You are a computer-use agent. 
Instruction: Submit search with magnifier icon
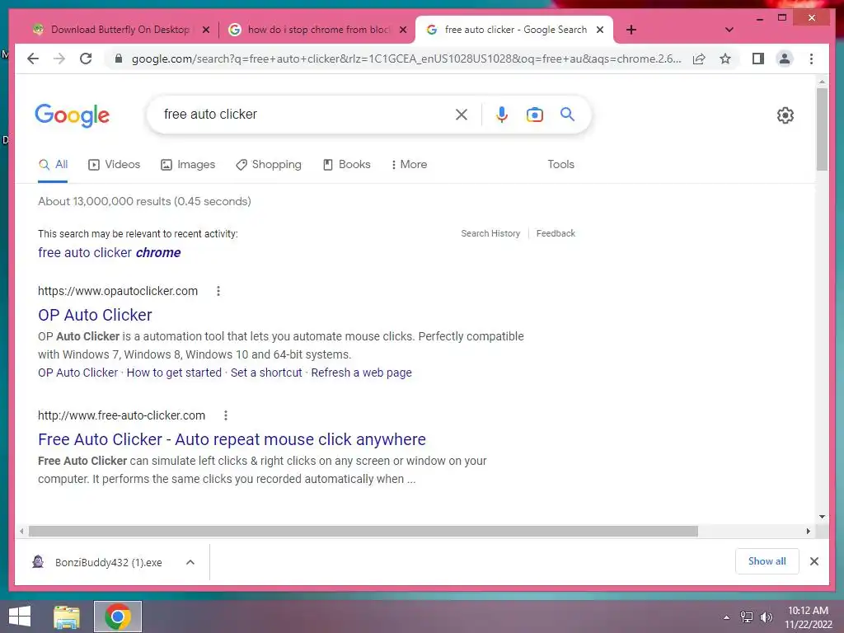[x=567, y=114]
